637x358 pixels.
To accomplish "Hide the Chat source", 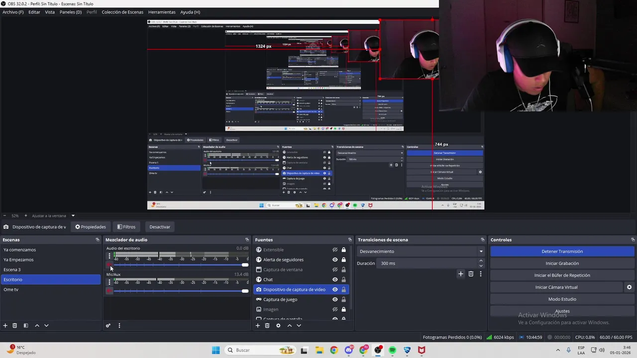I will [335, 279].
